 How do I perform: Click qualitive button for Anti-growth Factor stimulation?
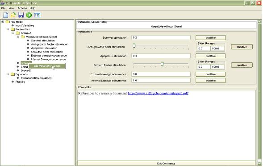242,47
